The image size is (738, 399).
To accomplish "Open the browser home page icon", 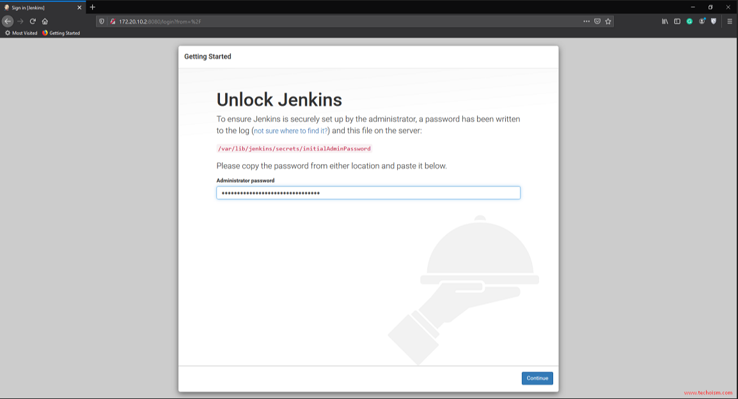I will (45, 21).
